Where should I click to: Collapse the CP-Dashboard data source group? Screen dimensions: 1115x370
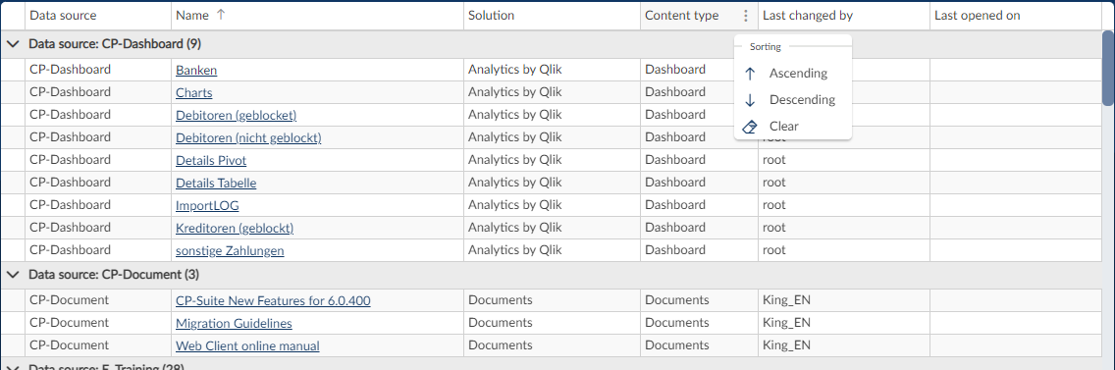pyautogui.click(x=12, y=44)
